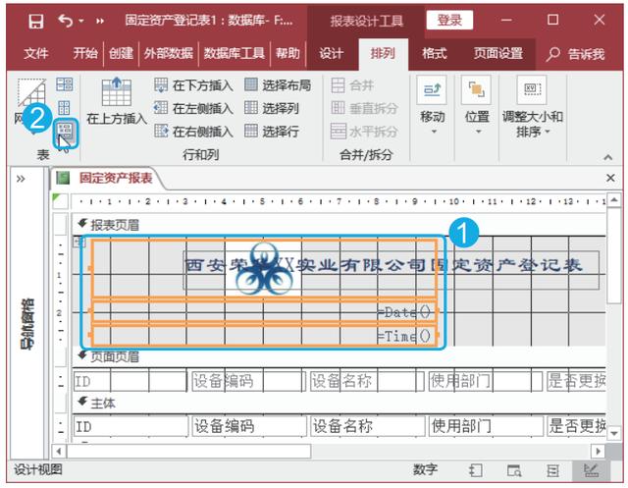Click 在下方插入 insert below

(x=193, y=85)
